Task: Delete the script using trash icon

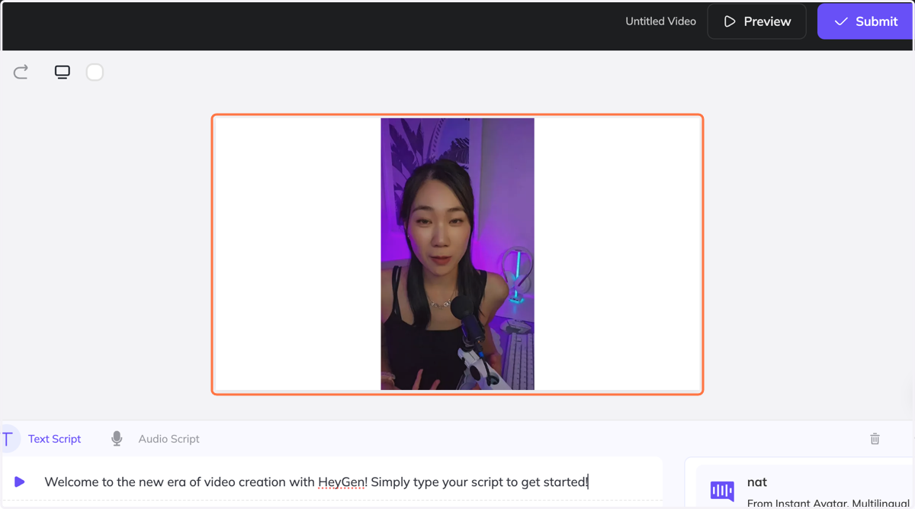Action: pos(875,439)
